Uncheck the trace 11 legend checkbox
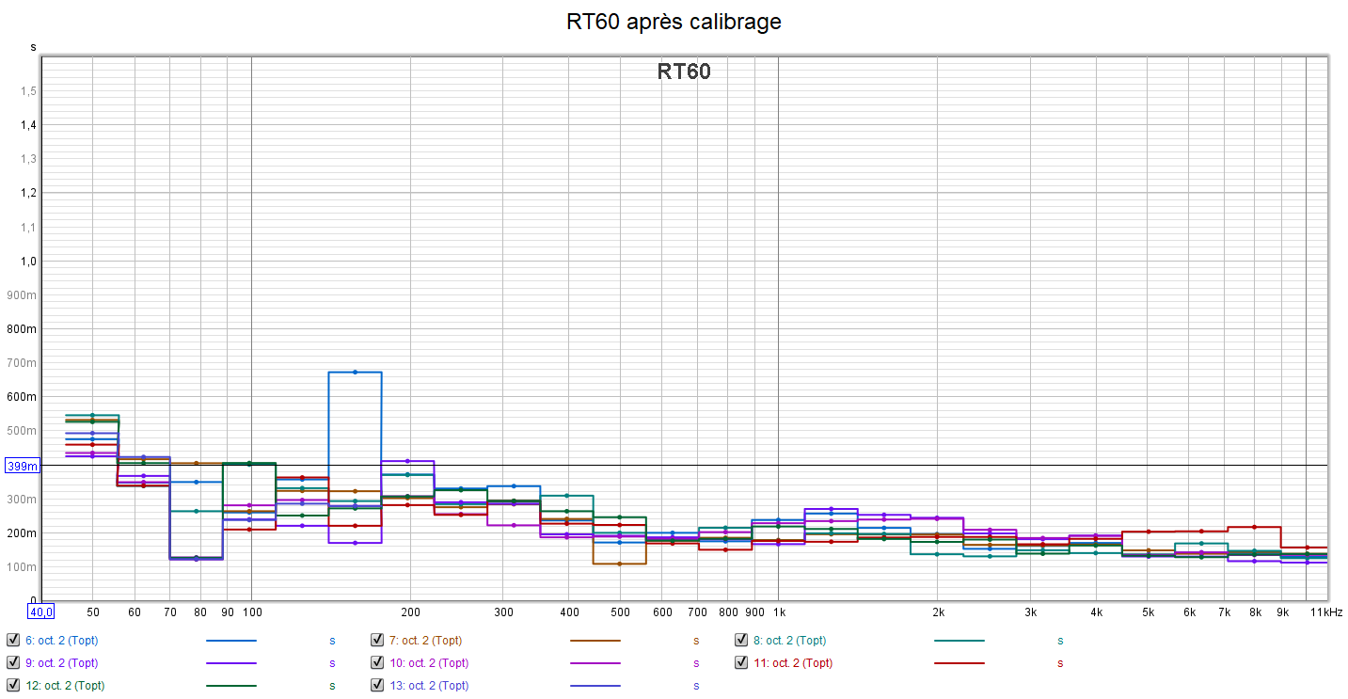Screen dimensions: 1348x699 pyautogui.click(x=742, y=662)
